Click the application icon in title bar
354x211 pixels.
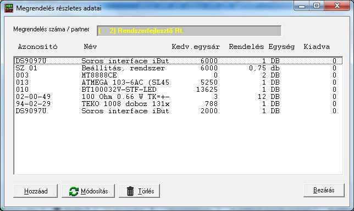pyautogui.click(x=9, y=8)
